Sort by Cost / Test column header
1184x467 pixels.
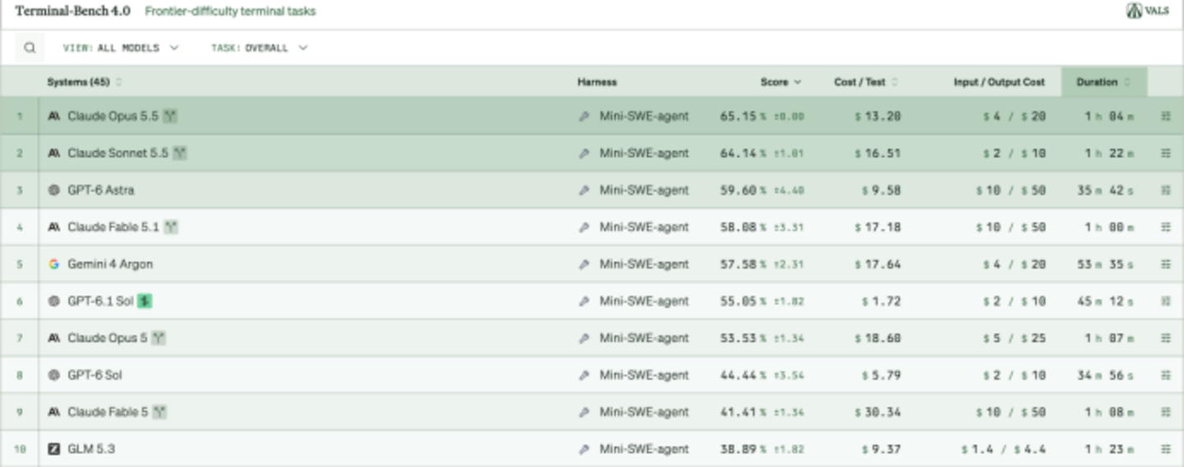866,82
